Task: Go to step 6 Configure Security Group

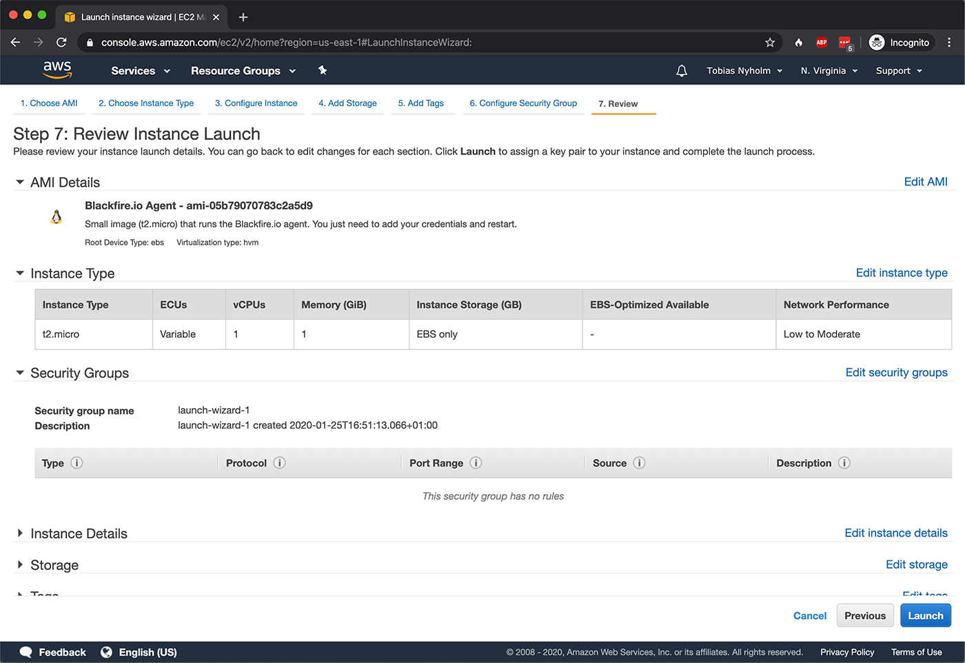Action: click(x=523, y=103)
